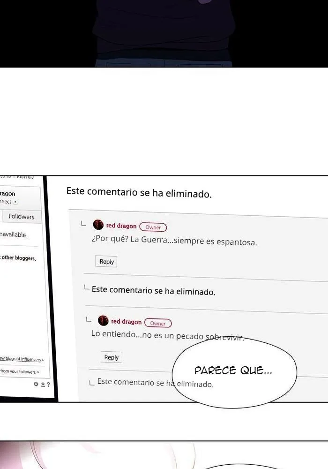Click the first Owner badge
Viewport: 328px width, 469px height.
click(x=153, y=227)
